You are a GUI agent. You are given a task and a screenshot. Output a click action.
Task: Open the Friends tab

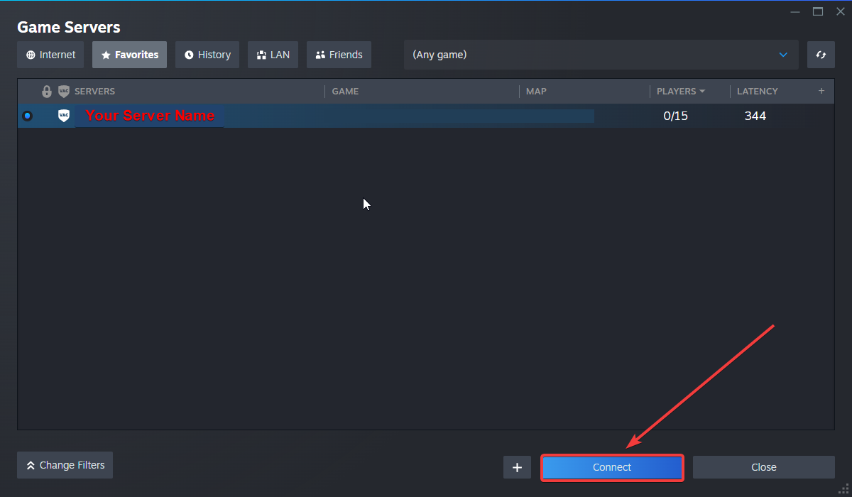pos(339,55)
